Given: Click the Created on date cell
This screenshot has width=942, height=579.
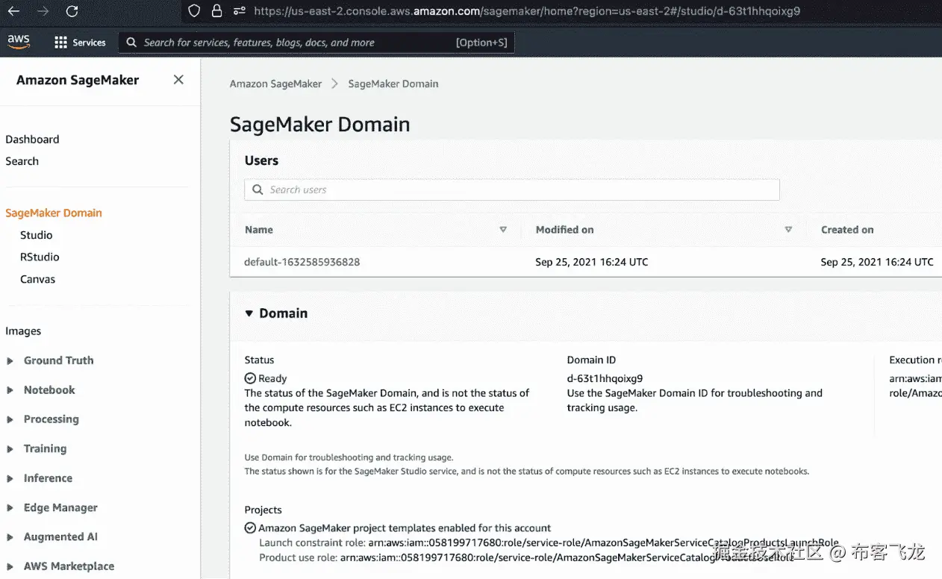Looking at the screenshot, I should [x=877, y=262].
